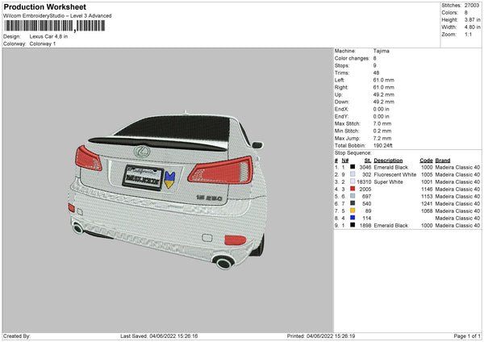Click the first Emerald Black swatch
Screen dimensions: 484x342
pos(353,168)
